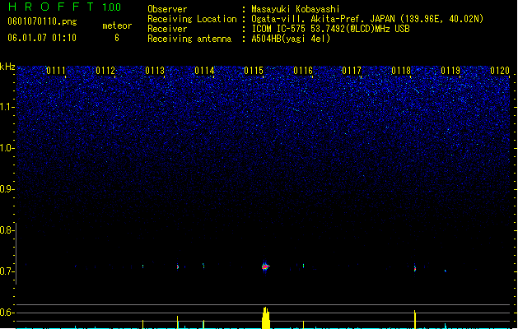The image size is (518, 329).
Task: Click the 1.0 kHz axis label
Action: tap(7, 148)
